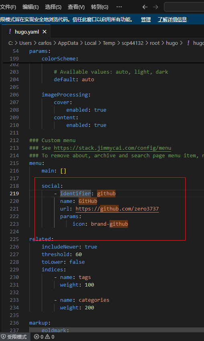Click the errors count icon in status bar
The width and height of the screenshot is (204, 341).
pyautogui.click(x=36, y=337)
